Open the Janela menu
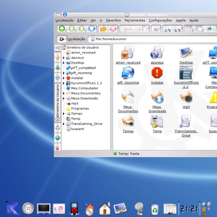 pyautogui.click(x=181, y=21)
